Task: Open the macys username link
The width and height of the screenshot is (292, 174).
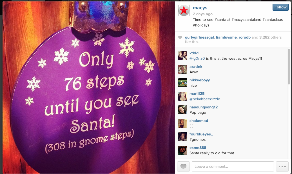Action: tap(200, 8)
